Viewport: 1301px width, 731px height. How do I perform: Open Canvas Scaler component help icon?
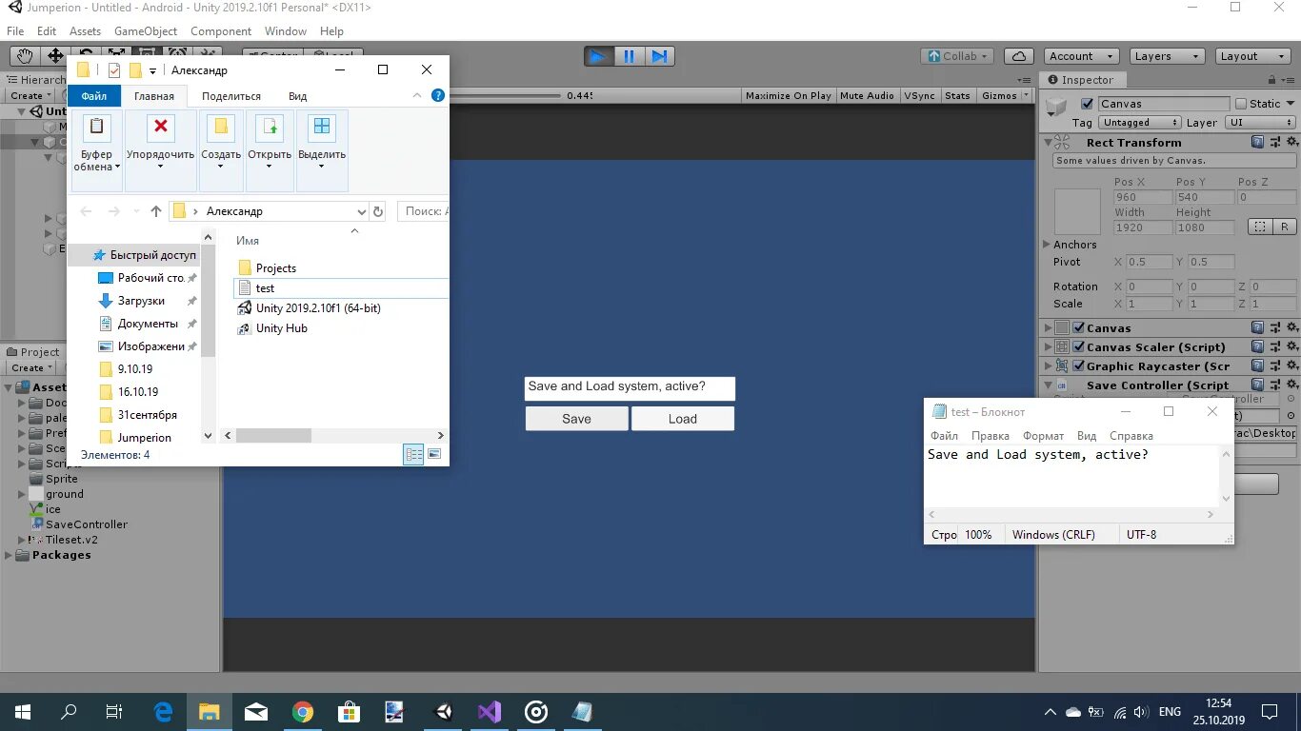pyautogui.click(x=1258, y=346)
